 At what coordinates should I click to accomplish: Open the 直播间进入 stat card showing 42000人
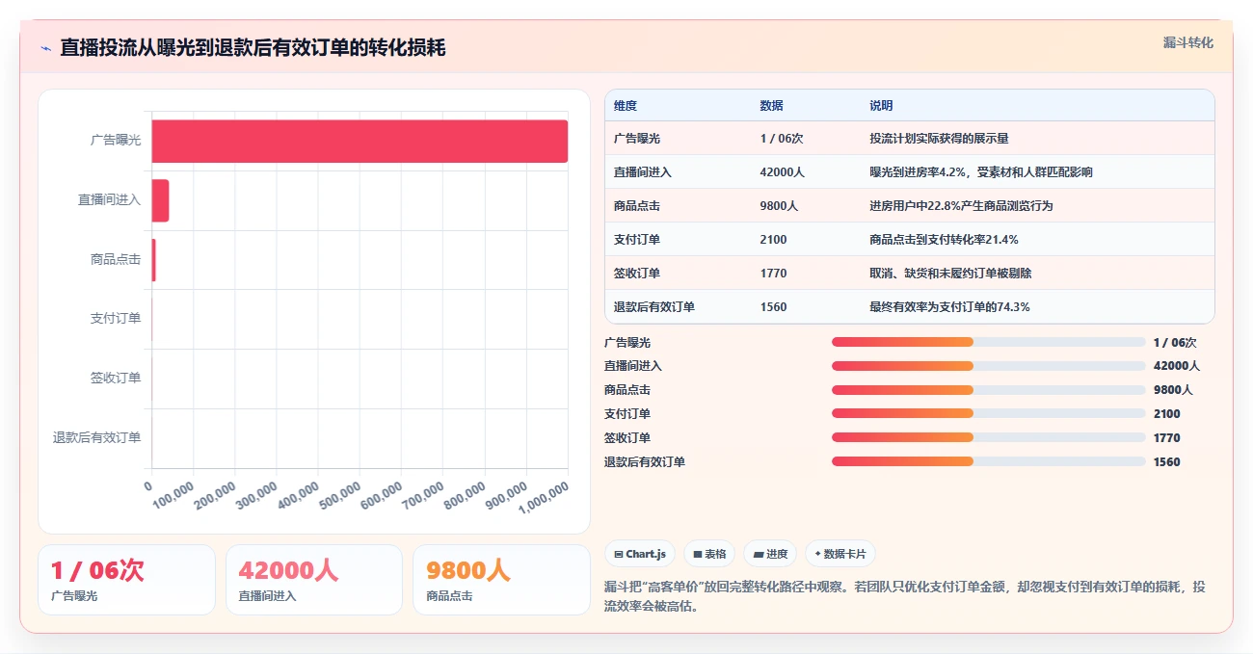(x=314, y=580)
